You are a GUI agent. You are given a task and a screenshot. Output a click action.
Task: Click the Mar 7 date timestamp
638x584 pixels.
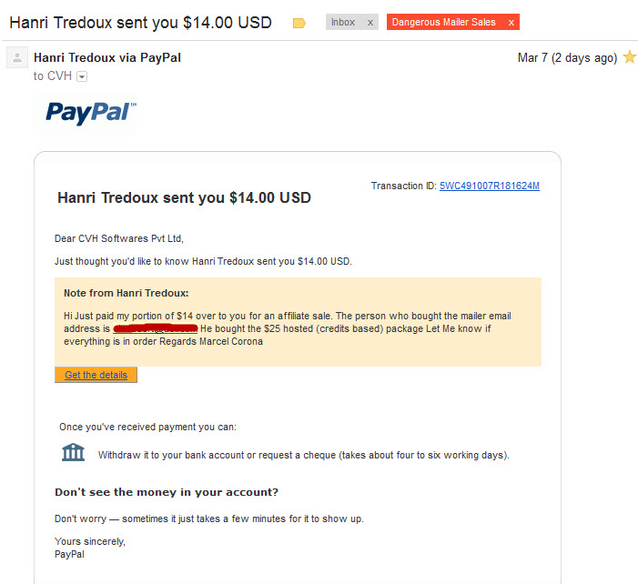pyautogui.click(x=567, y=57)
